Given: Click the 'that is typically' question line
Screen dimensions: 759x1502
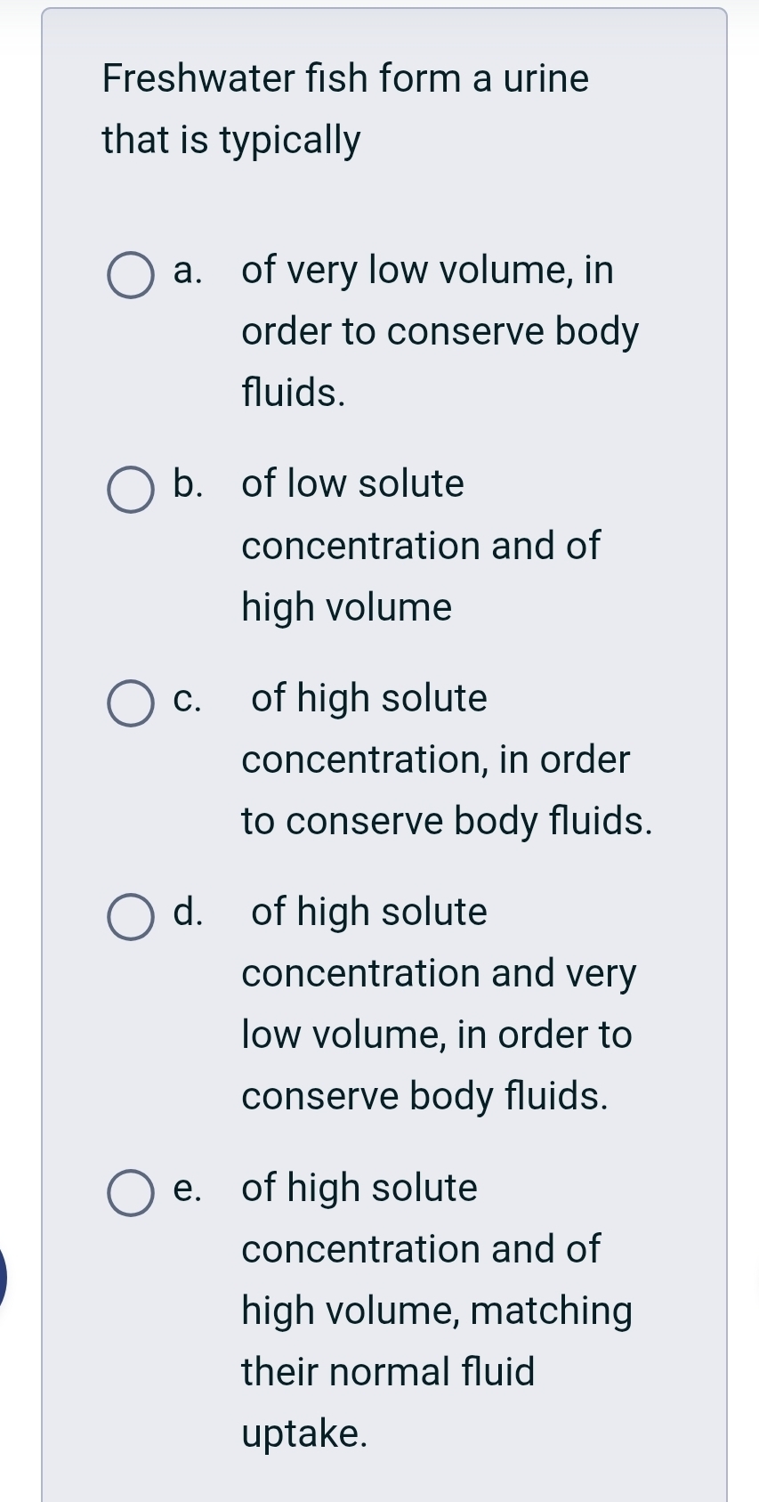Looking at the screenshot, I should coord(231,140).
